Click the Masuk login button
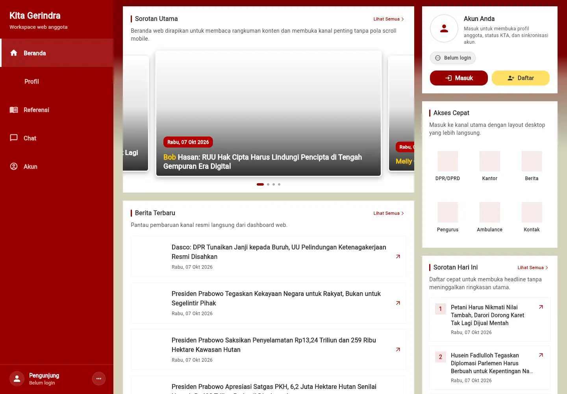Viewport: 567px width, 394px height. (459, 78)
